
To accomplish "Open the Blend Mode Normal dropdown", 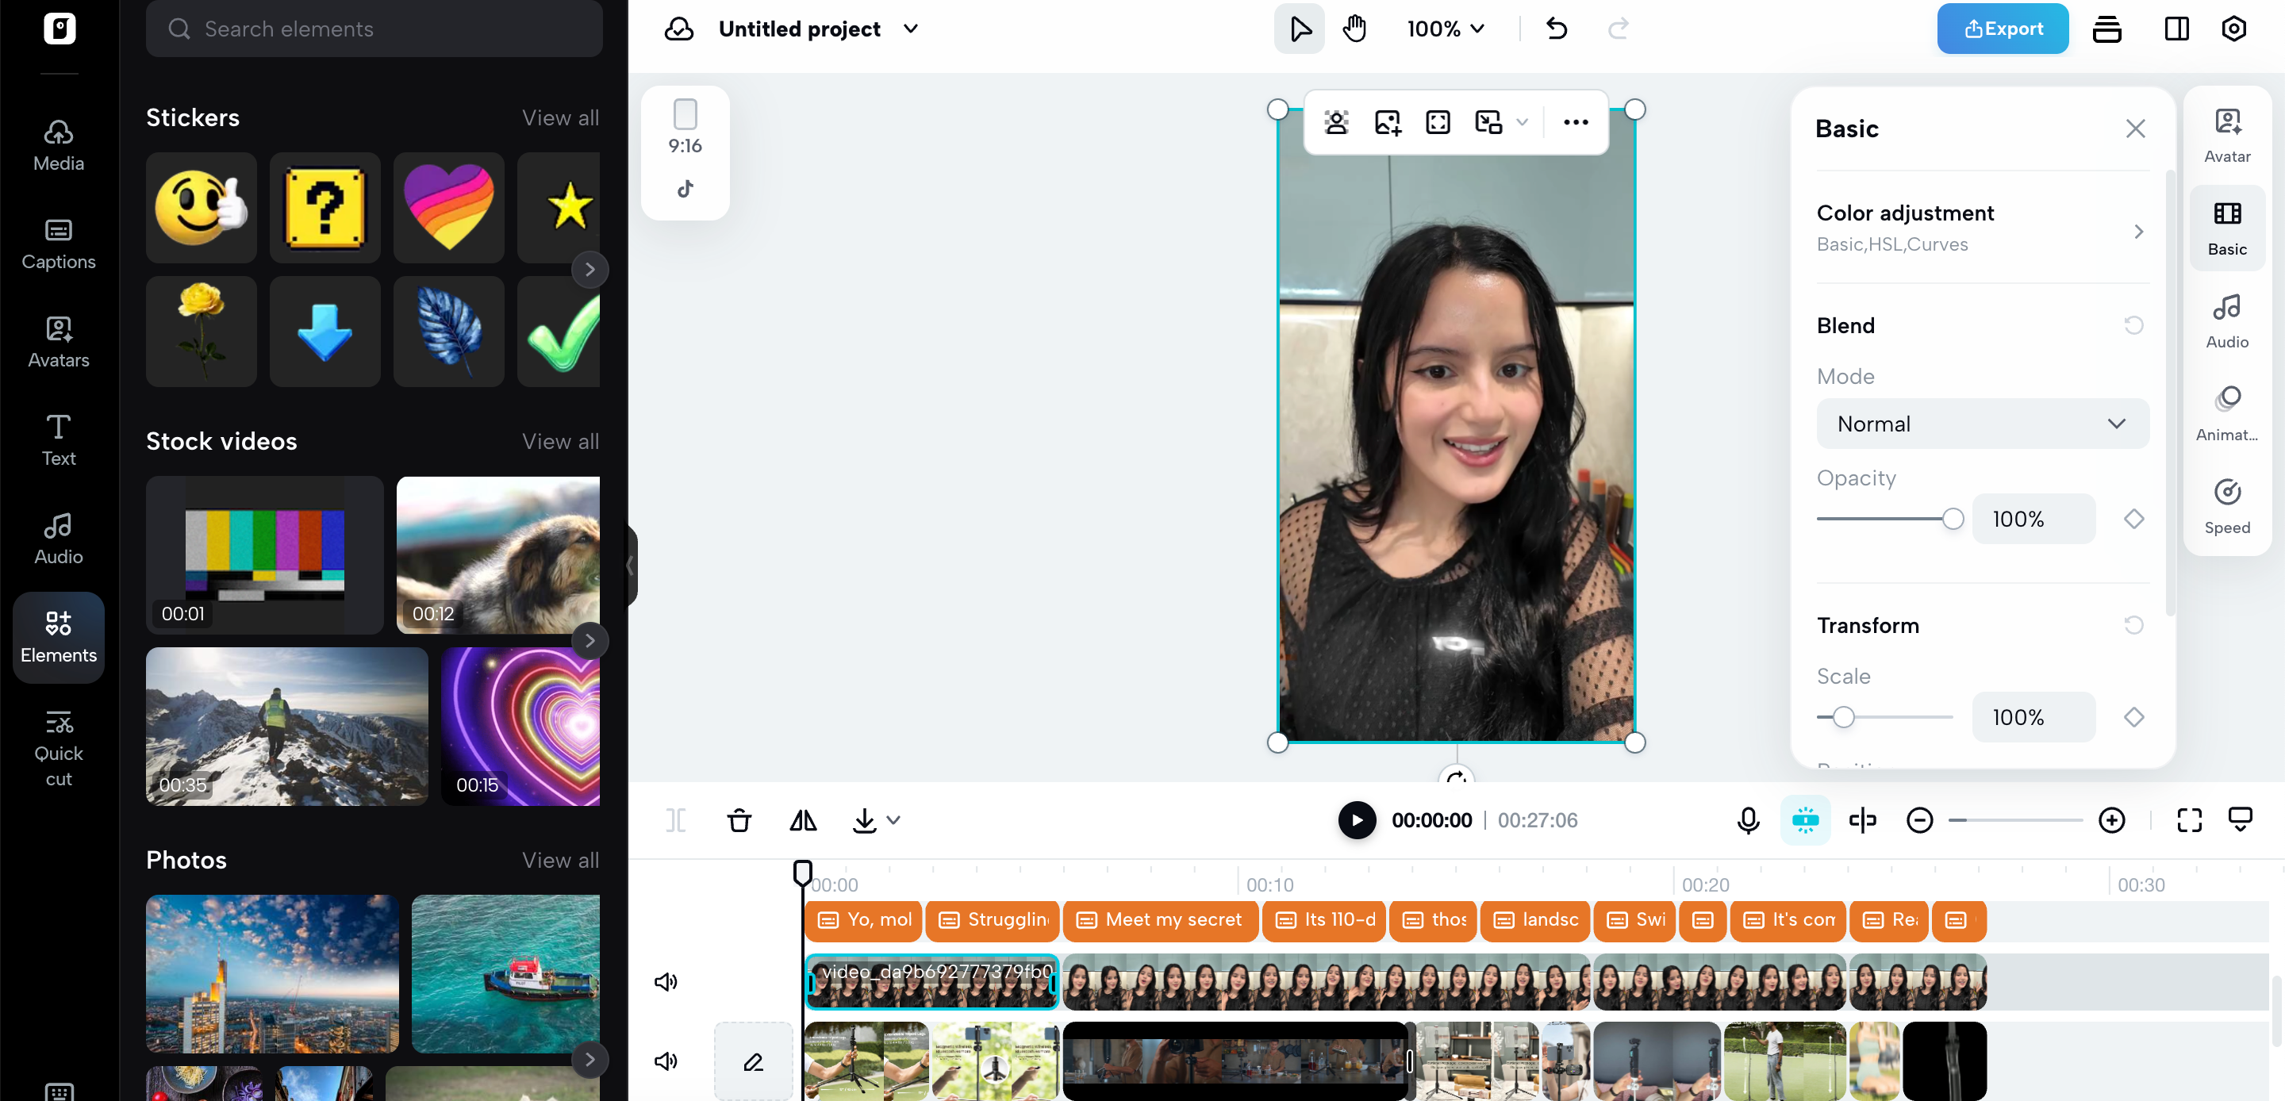I will [x=1982, y=424].
